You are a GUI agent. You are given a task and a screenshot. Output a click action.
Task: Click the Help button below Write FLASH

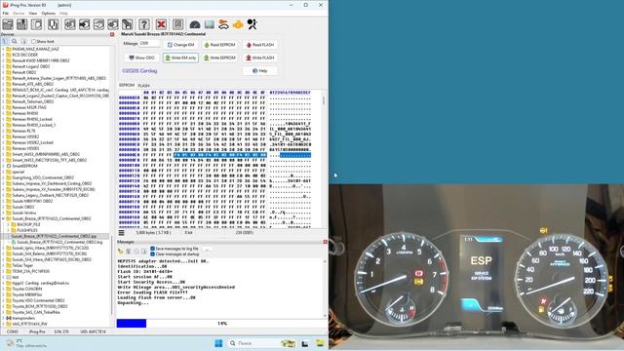(260, 71)
